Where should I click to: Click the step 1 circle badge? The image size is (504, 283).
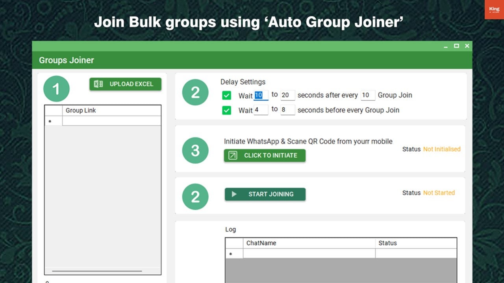tap(56, 89)
